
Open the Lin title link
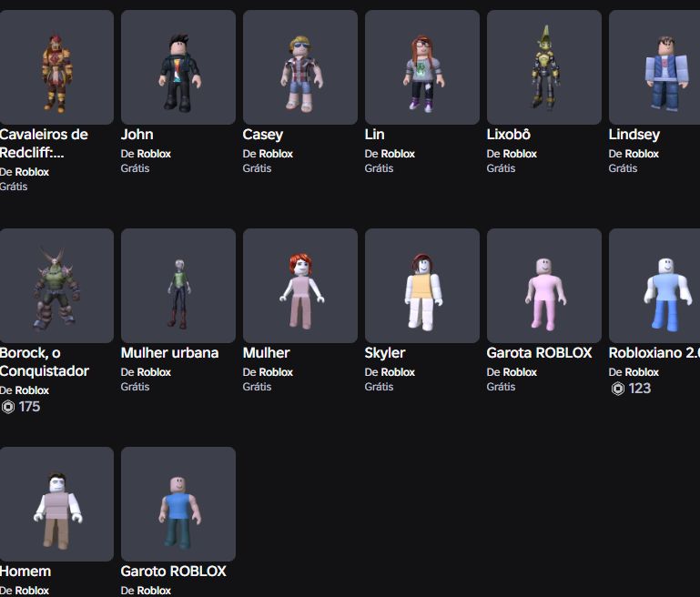pos(374,135)
